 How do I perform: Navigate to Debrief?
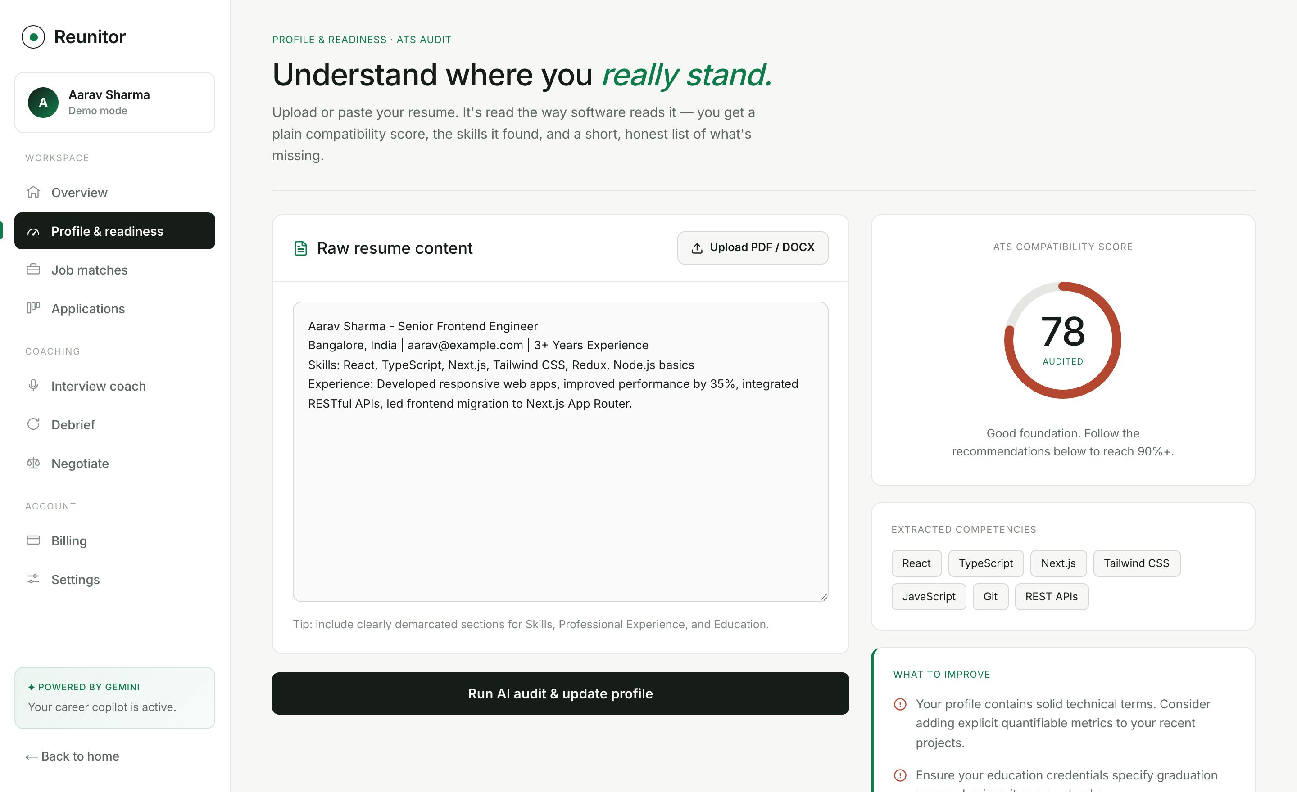(115, 424)
